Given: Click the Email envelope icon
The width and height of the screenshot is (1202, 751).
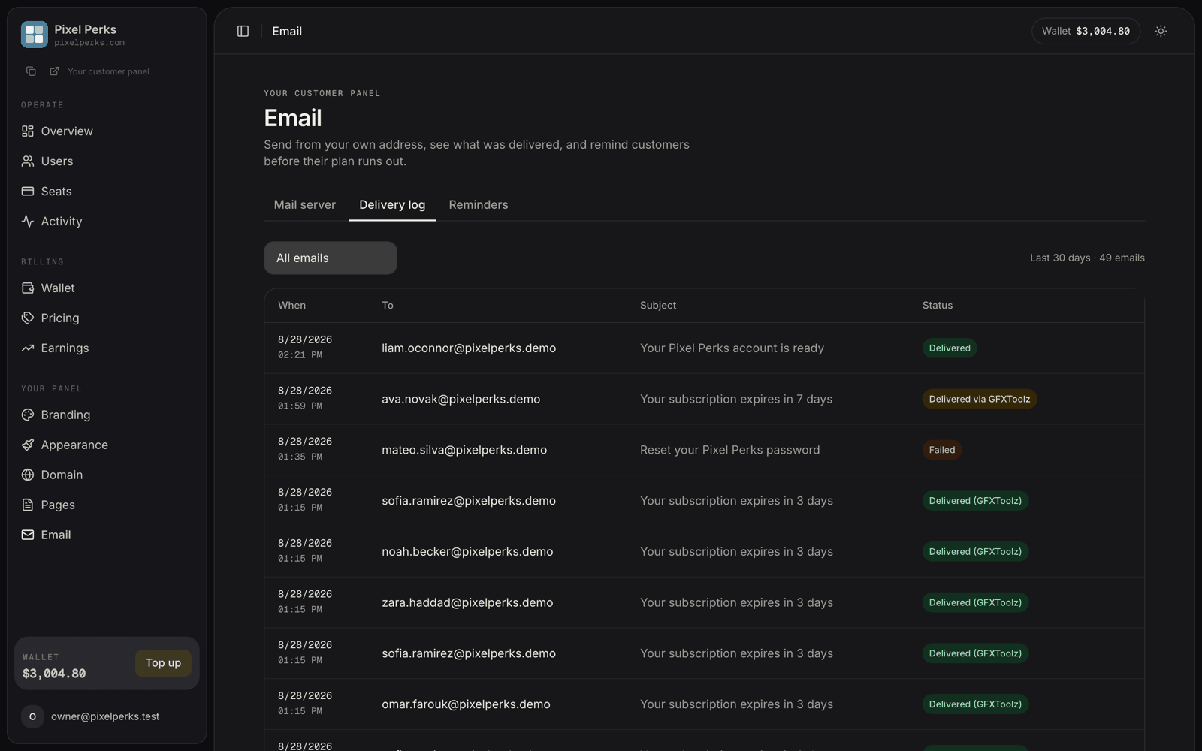Looking at the screenshot, I should pyautogui.click(x=28, y=535).
